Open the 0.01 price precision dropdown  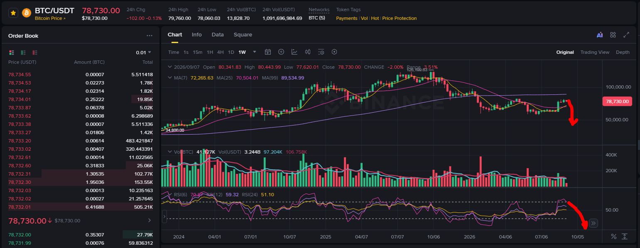click(144, 53)
